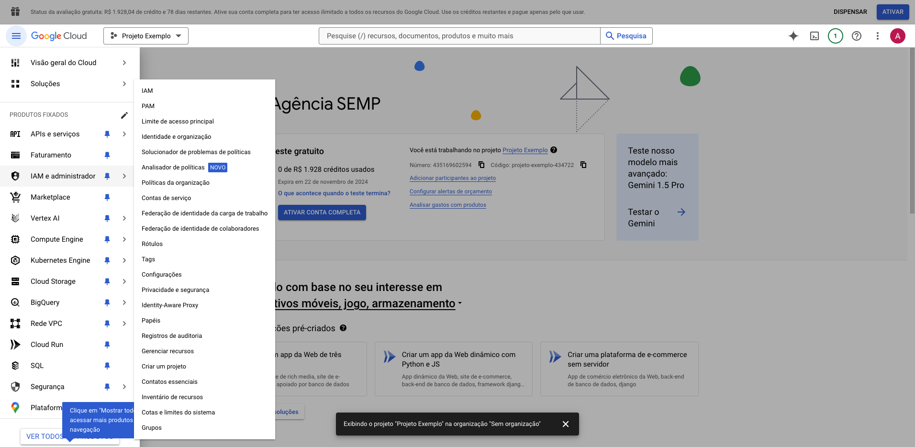This screenshot has height=447, width=915.
Task: Unpin Marketplace from pinned products
Action: coord(107,197)
